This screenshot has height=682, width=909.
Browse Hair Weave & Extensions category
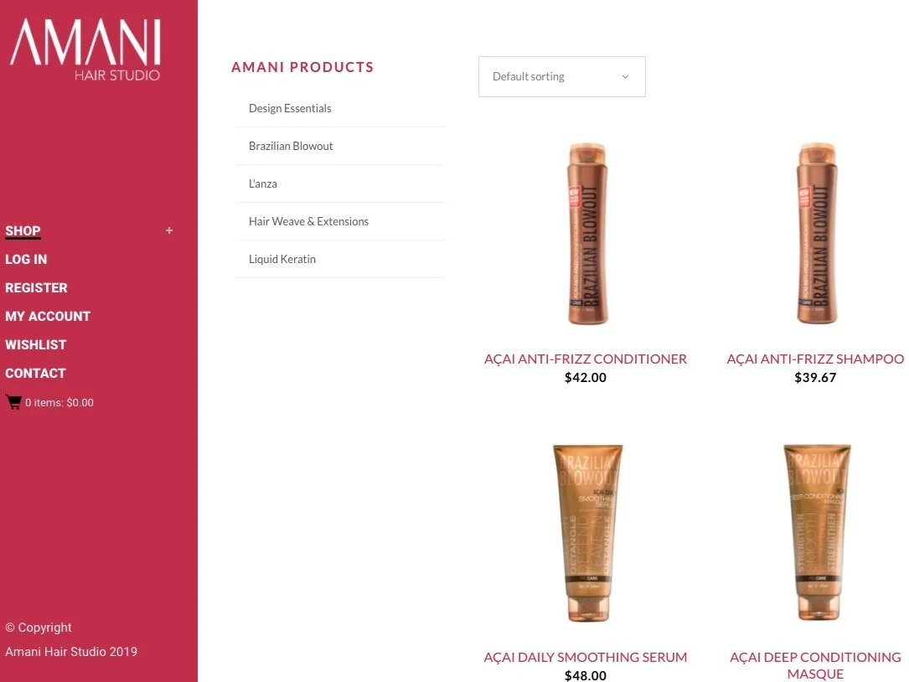tap(308, 221)
